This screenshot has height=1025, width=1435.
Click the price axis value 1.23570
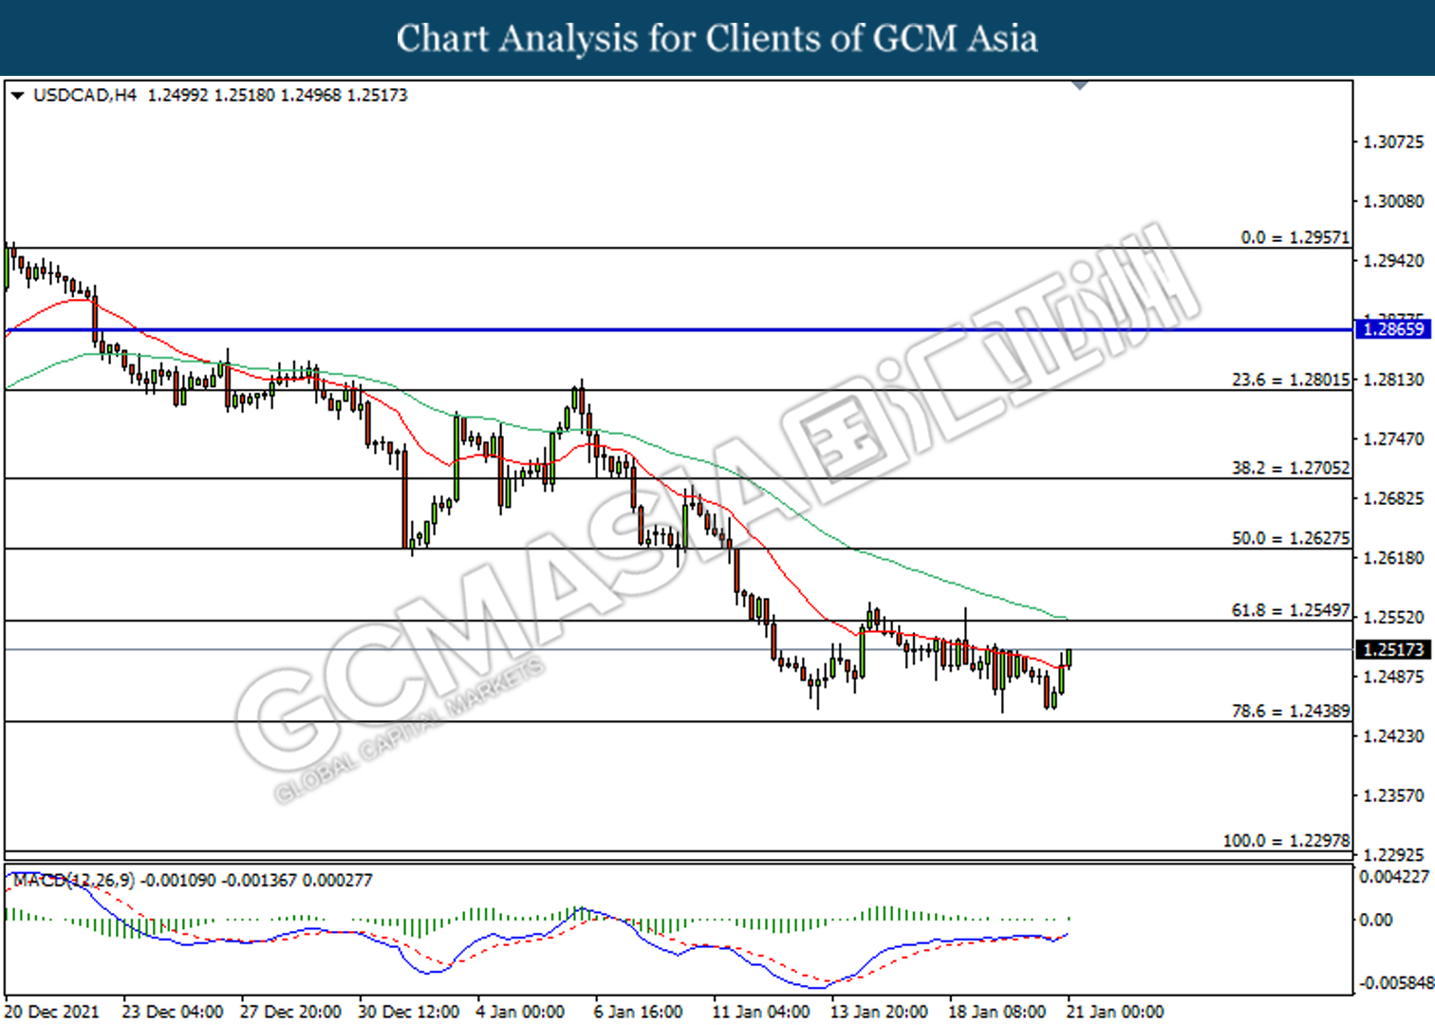click(x=1393, y=796)
